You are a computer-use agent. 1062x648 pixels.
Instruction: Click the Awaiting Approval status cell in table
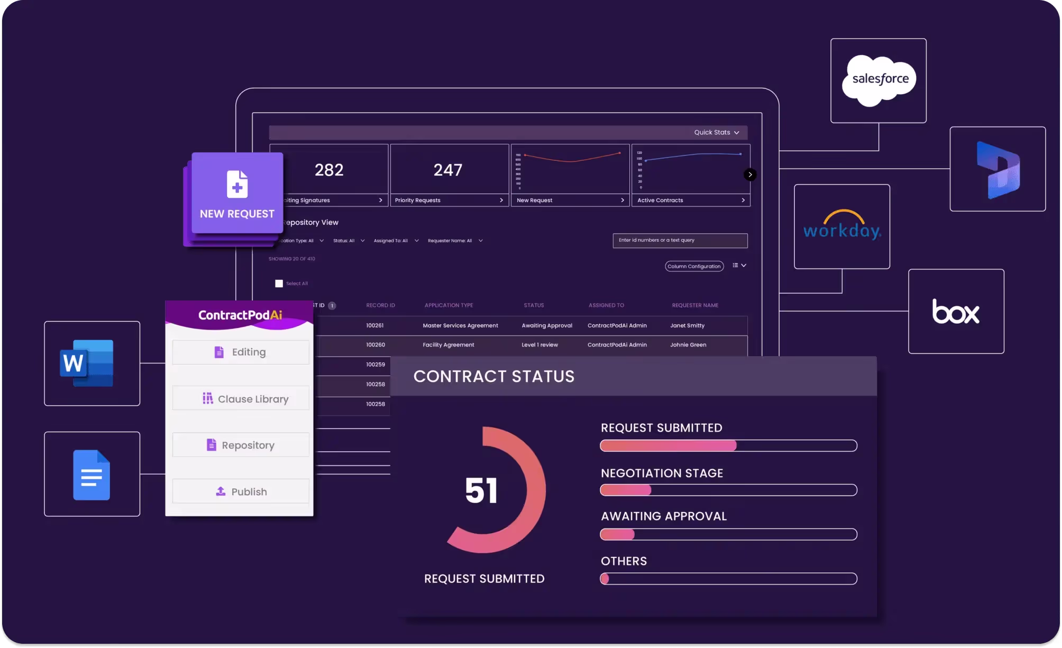tap(547, 325)
